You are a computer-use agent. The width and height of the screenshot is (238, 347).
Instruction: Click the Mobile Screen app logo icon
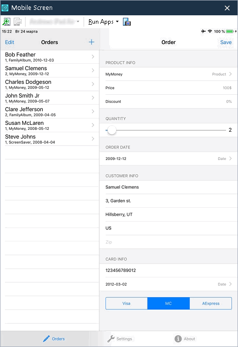point(5,8)
